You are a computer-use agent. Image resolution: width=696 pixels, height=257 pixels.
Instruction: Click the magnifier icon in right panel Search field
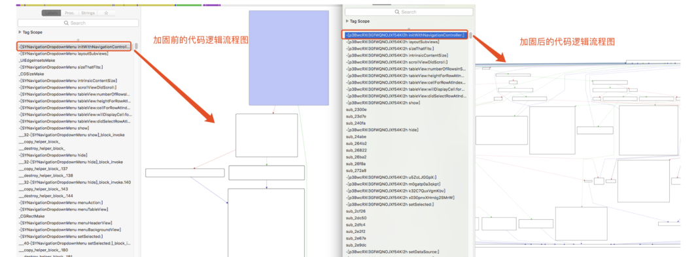click(397, 12)
